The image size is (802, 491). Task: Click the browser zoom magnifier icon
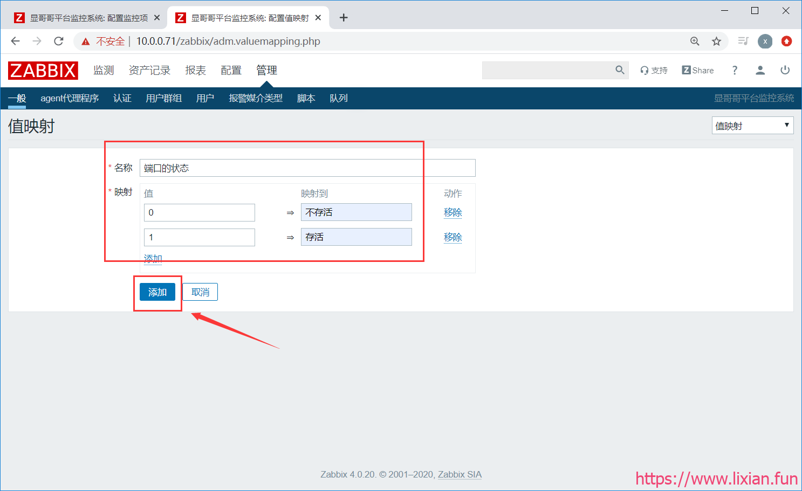coord(695,42)
